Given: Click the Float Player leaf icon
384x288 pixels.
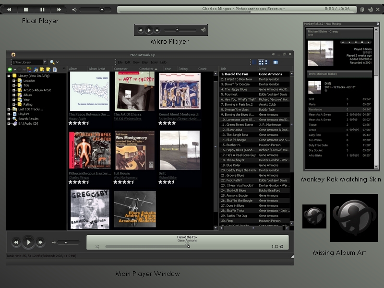Looking at the screenshot, I should tap(362, 10).
